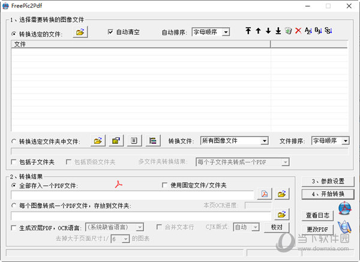The height and width of the screenshot is (262, 360).
Task: Click the 4、开始转换 button
Action: 328,194
